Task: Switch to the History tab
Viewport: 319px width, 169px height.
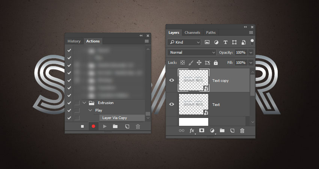Action: tap(74, 41)
